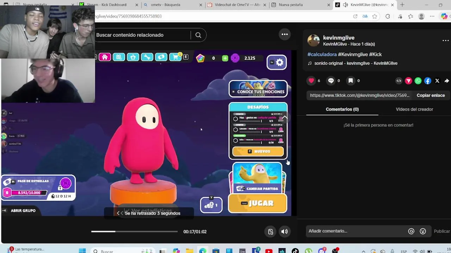Click the comment bubble icon
This screenshot has height=253, width=451.
coord(331,81)
